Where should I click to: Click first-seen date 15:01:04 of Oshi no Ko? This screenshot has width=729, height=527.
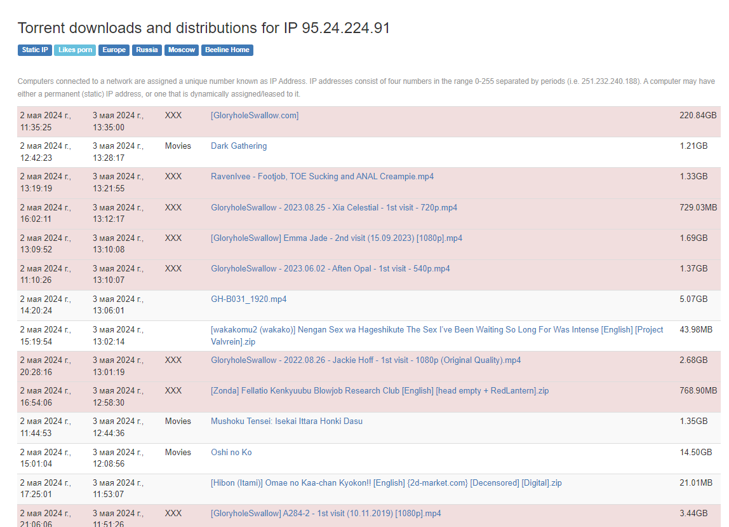pos(45,458)
